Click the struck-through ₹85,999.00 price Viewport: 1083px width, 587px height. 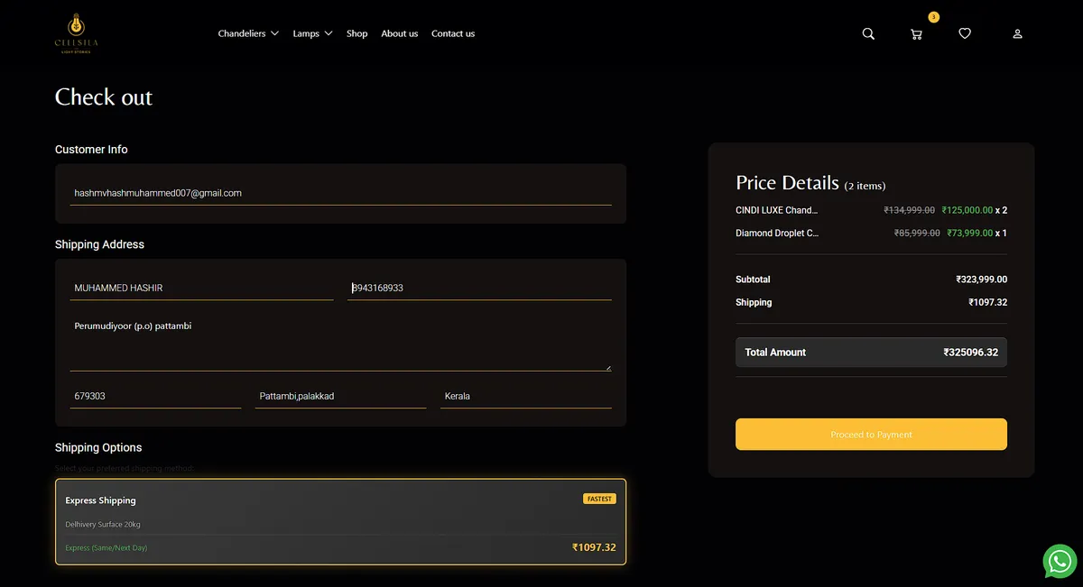point(917,233)
